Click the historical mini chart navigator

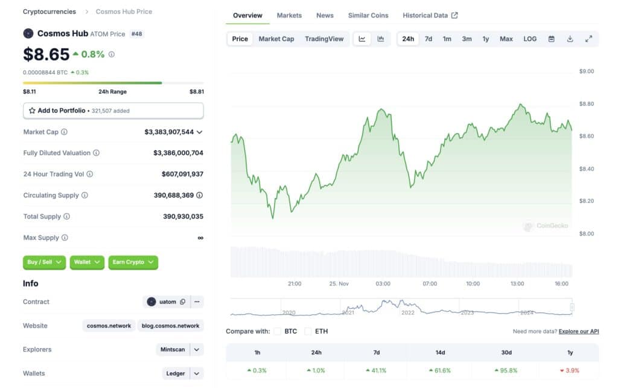(401, 308)
